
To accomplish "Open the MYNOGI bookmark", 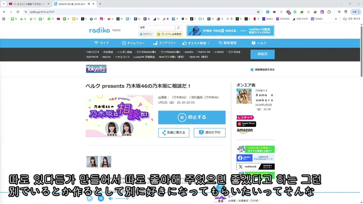I will pos(283,19).
